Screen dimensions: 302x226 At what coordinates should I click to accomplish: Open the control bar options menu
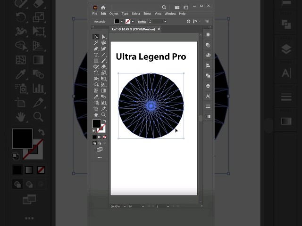click(207, 21)
